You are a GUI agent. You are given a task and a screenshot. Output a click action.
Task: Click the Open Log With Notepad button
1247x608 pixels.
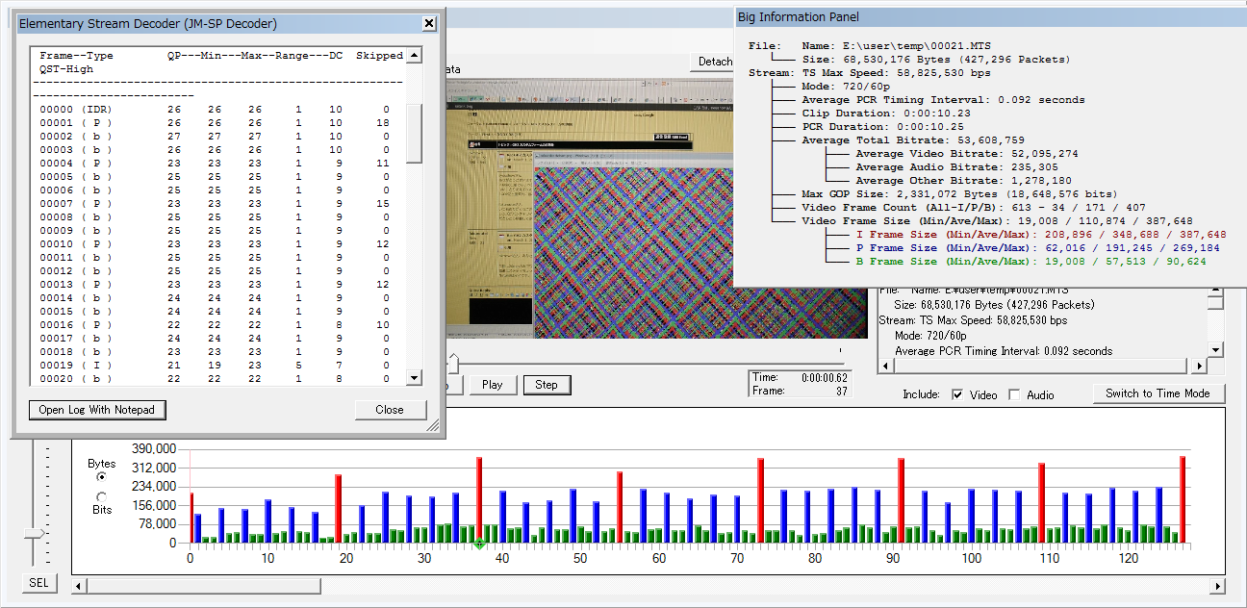[x=97, y=410]
